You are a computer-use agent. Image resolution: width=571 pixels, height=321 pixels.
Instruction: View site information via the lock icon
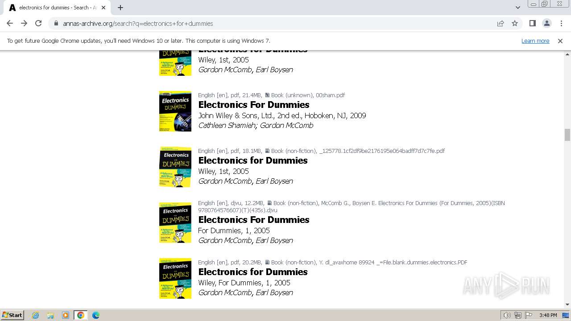[x=56, y=23]
